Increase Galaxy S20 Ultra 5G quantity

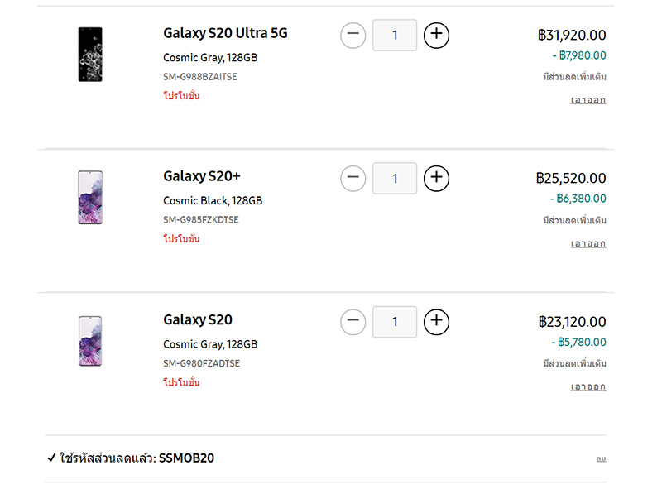click(436, 35)
